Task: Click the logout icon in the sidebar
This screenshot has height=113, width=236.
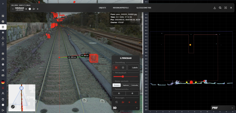Action: [x=3, y=110]
